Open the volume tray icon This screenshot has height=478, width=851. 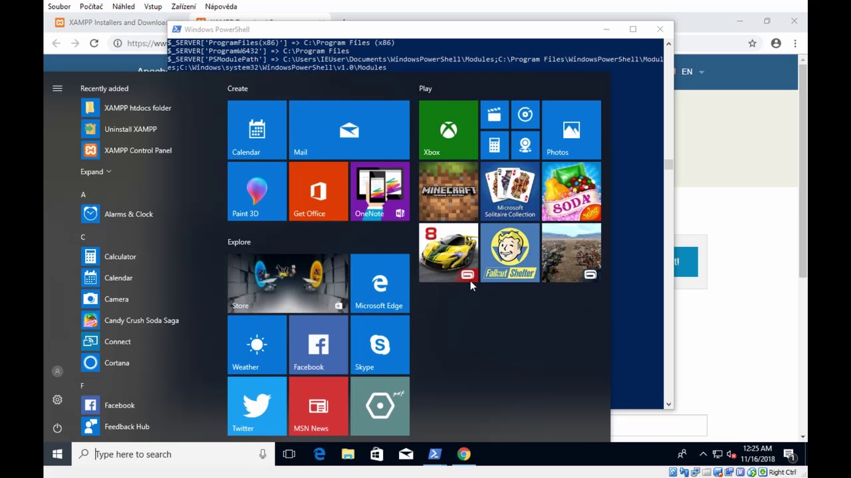click(x=732, y=454)
